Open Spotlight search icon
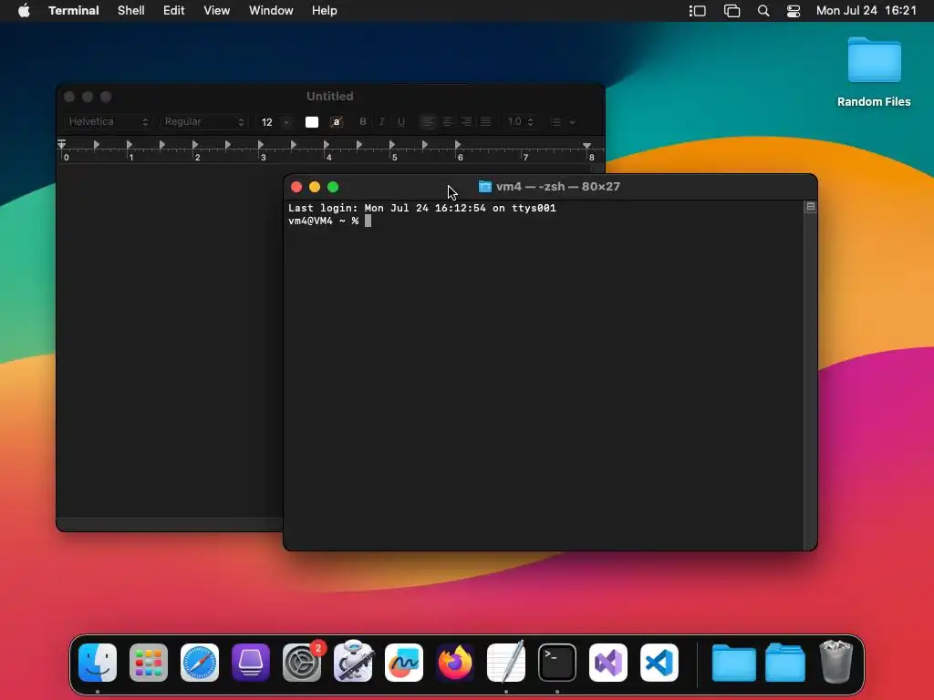The image size is (934, 700). tap(763, 11)
